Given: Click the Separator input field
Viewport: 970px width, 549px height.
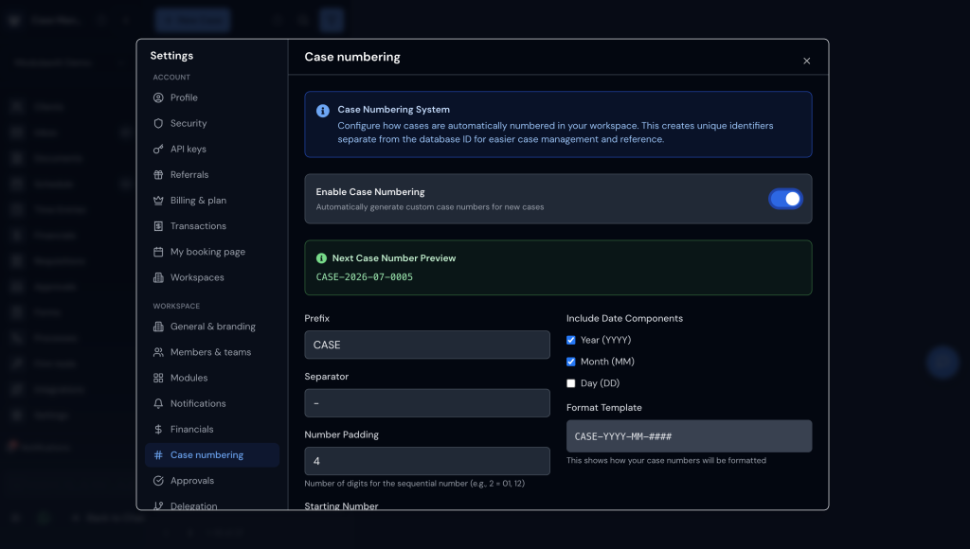Looking at the screenshot, I should coord(427,403).
